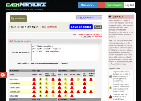Click the Index Page blurb yellow icon
Image resolution: width=141 pixels, height=101 pixels.
coord(78,79)
